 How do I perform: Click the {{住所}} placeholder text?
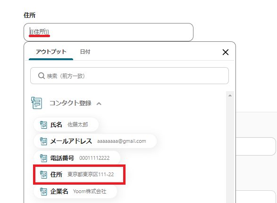pyautogui.click(x=39, y=32)
